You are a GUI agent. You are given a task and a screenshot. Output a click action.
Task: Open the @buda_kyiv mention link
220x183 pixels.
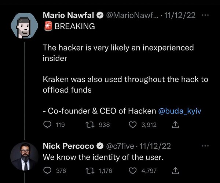coord(180,111)
